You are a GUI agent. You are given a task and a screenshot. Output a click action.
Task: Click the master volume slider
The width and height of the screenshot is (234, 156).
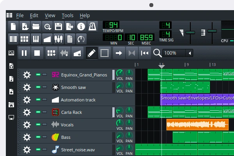(x=190, y=32)
